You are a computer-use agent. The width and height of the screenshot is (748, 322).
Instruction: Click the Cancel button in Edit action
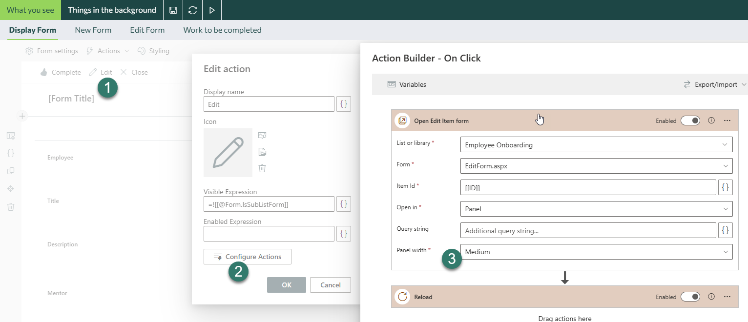331,285
